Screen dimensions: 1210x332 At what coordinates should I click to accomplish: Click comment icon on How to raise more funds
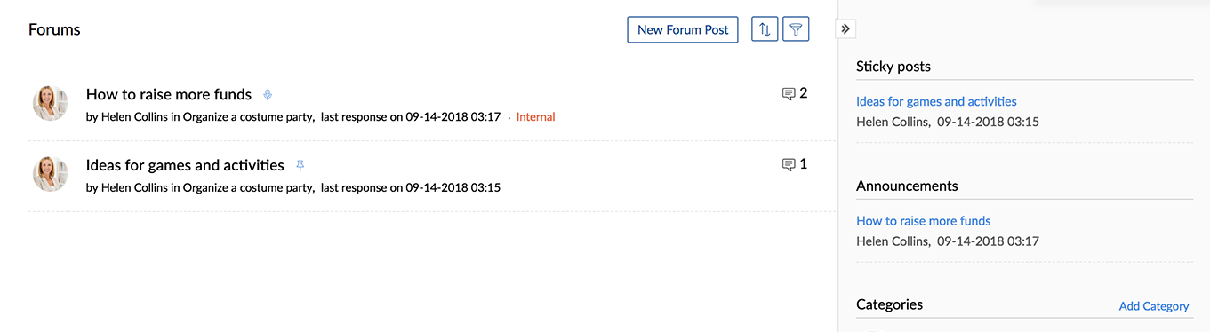(x=788, y=94)
